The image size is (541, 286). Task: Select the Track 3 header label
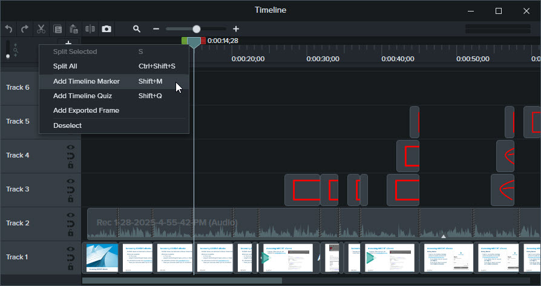pos(18,189)
